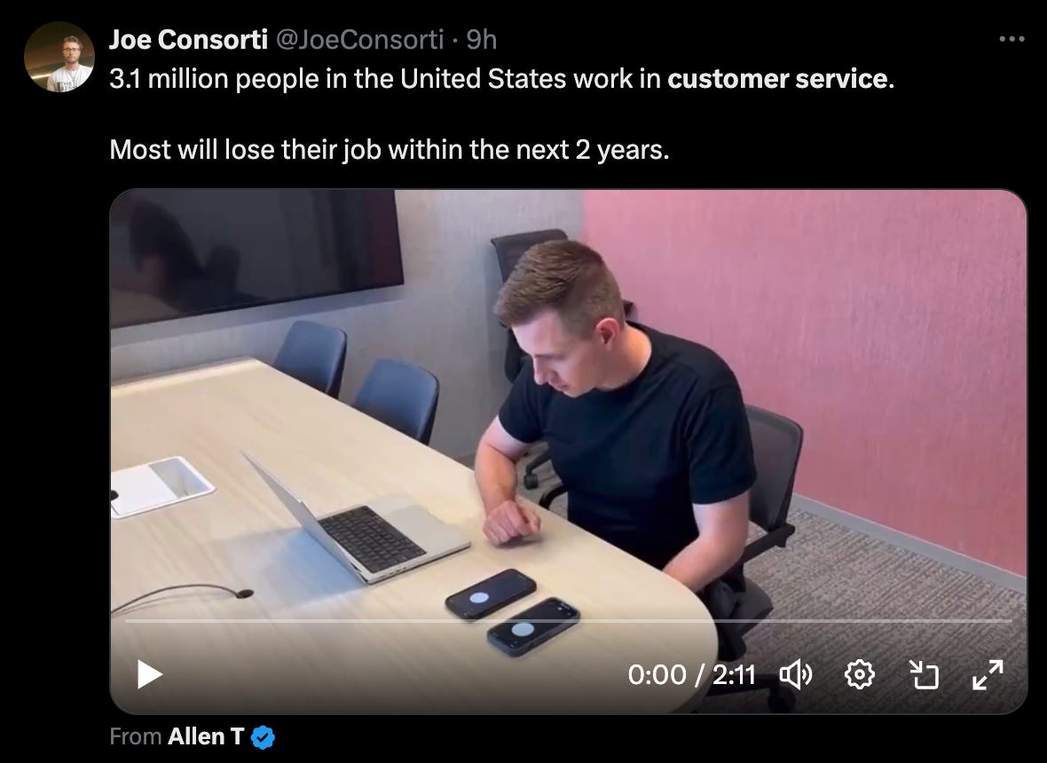Click the "From" attribution label

click(136, 736)
